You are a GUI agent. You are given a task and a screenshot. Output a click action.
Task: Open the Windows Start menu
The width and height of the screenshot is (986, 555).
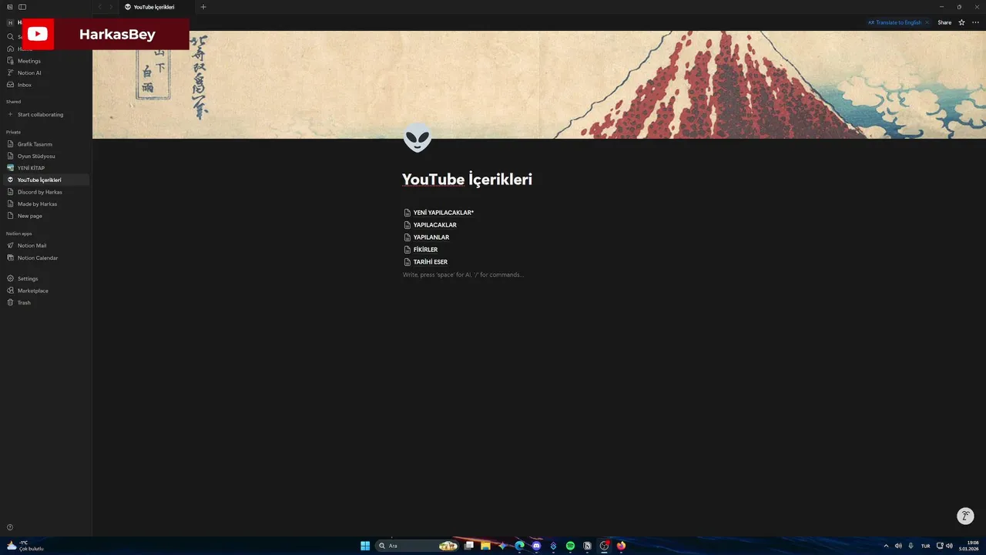[365, 546]
